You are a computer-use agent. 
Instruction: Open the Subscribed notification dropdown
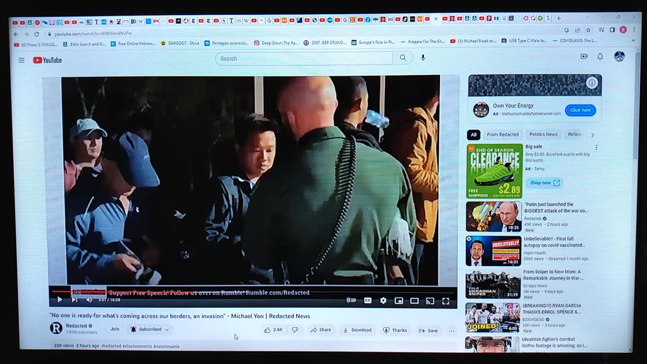click(150, 329)
